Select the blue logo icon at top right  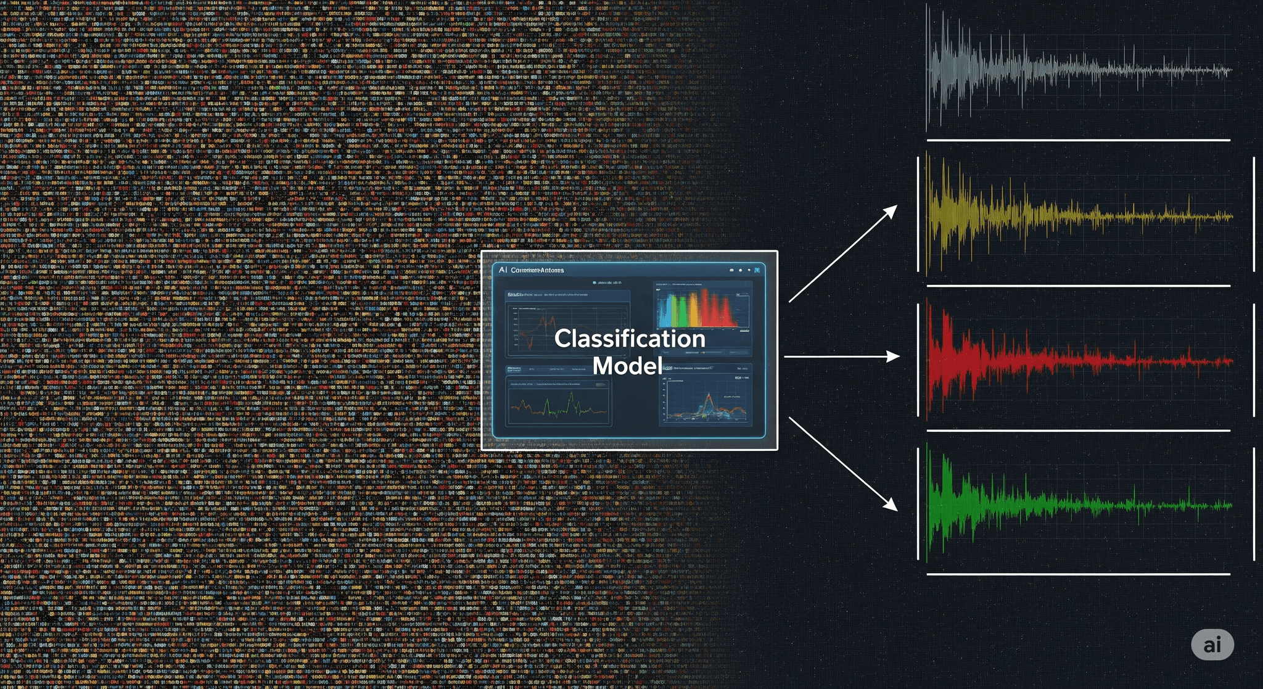pos(757,270)
